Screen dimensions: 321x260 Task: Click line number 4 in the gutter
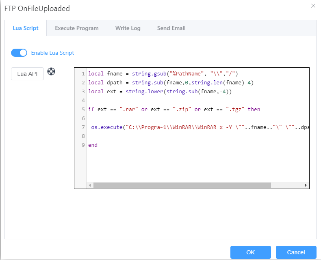click(83, 100)
